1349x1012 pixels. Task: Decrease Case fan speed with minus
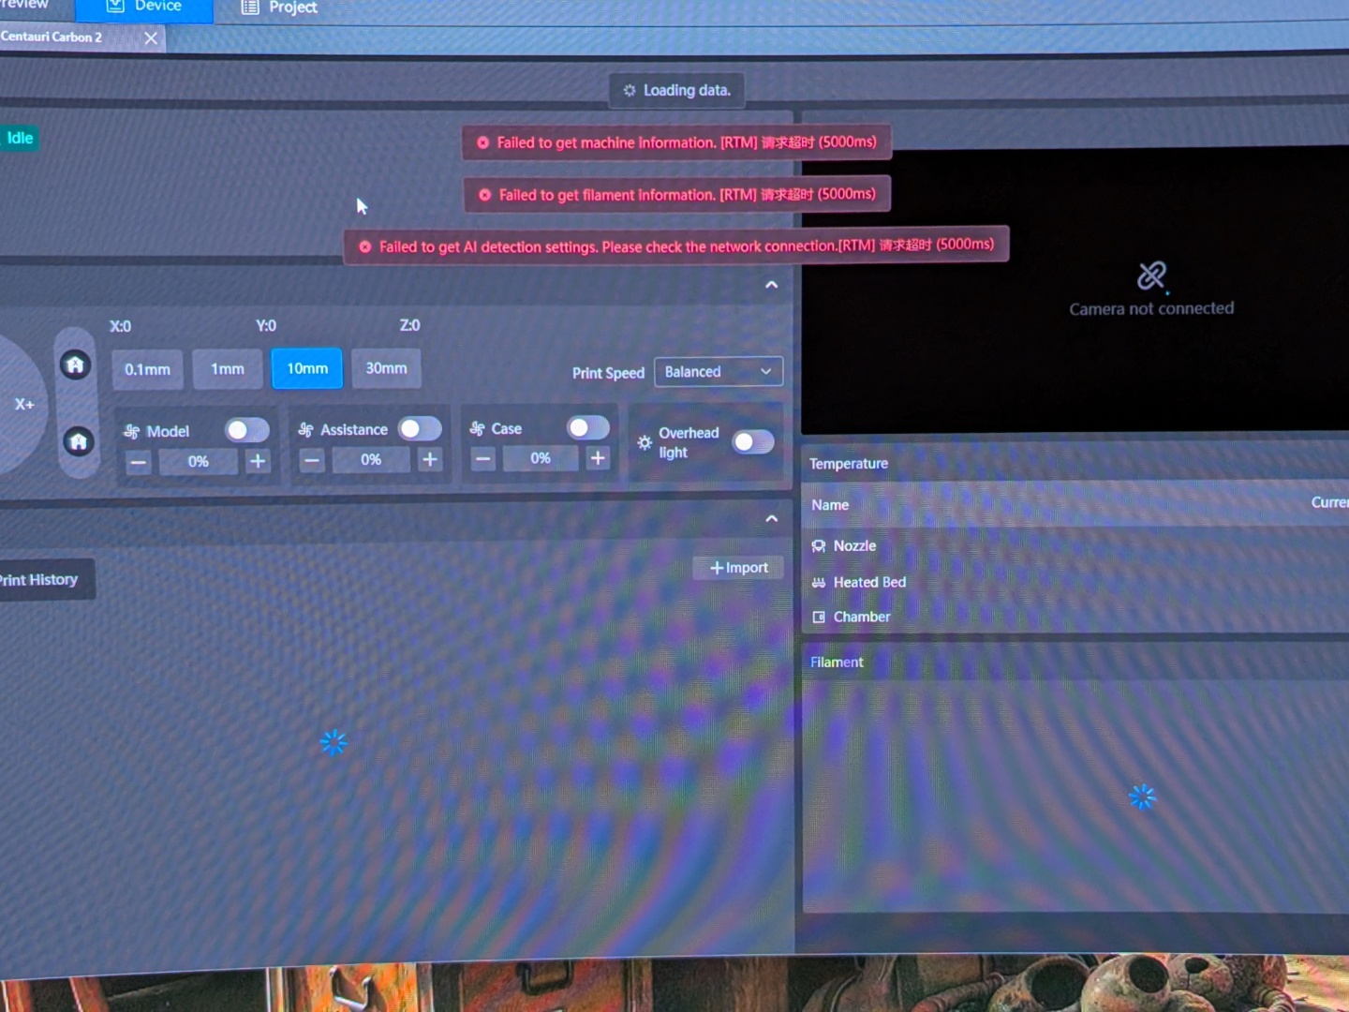(x=483, y=458)
